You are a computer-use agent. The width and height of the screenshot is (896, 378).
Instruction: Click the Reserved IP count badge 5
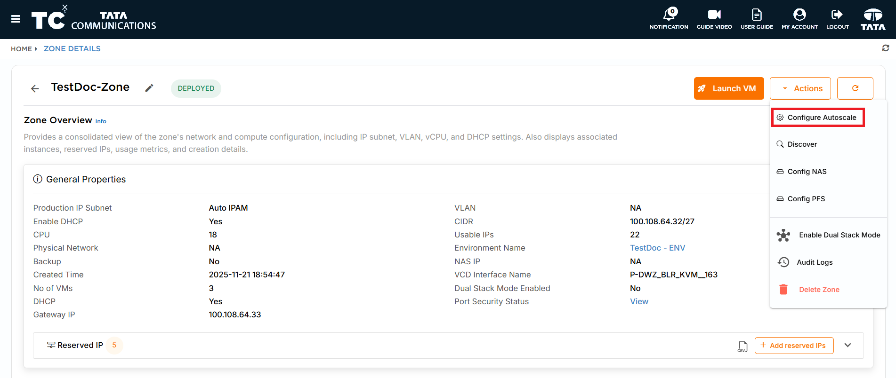click(x=114, y=345)
